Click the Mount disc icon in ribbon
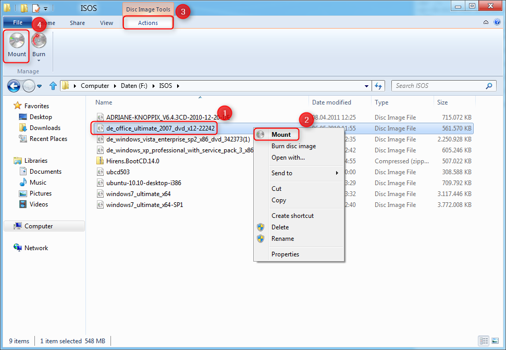Image resolution: width=506 pixels, height=350 pixels. pyautogui.click(x=17, y=41)
